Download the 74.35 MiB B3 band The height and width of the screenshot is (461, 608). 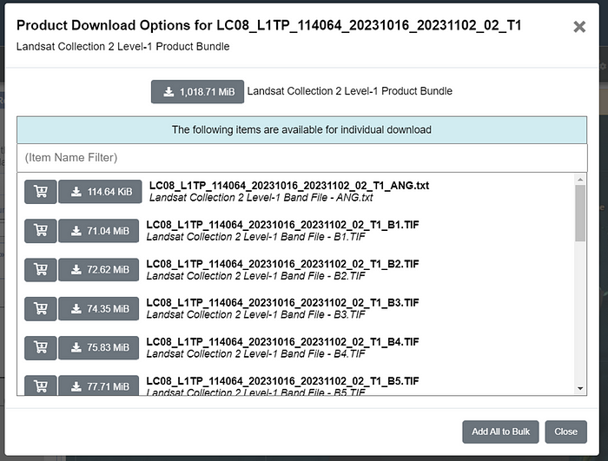click(x=98, y=308)
